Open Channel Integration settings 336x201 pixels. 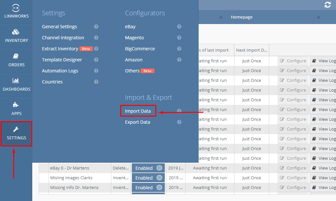(63, 38)
